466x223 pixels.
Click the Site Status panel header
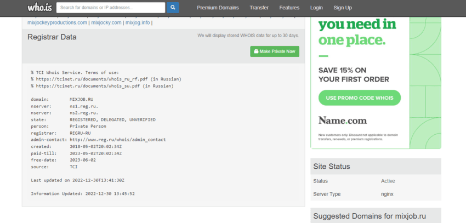(332, 166)
